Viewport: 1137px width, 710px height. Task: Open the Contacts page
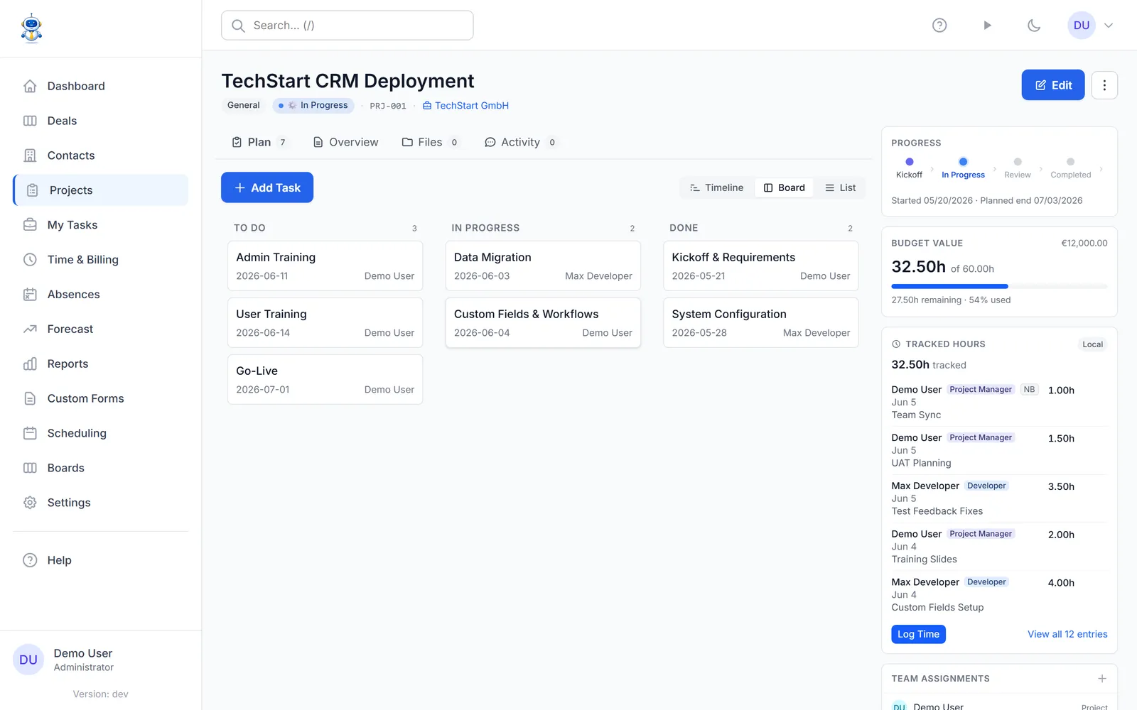point(100,155)
